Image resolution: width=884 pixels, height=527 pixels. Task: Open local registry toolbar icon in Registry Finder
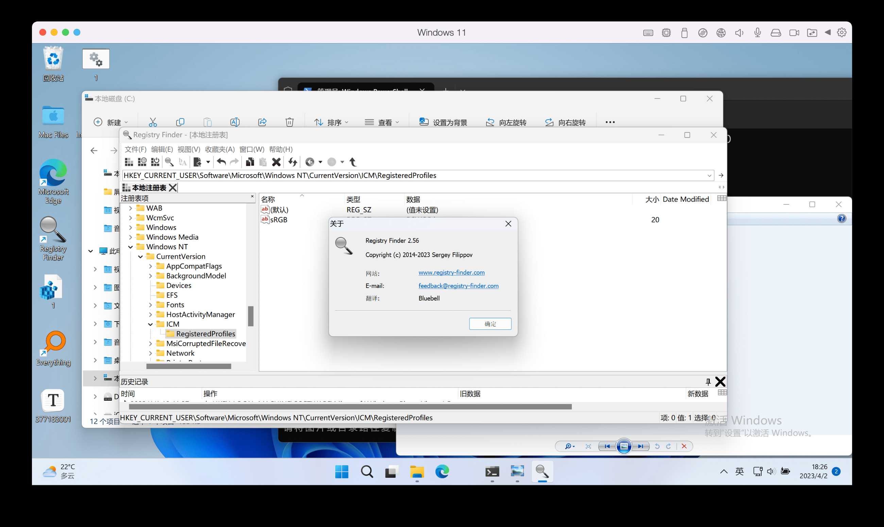[x=129, y=162]
